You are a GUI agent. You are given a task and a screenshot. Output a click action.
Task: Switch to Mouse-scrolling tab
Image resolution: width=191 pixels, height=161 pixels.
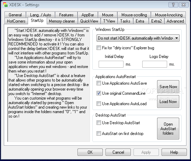(134, 15)
